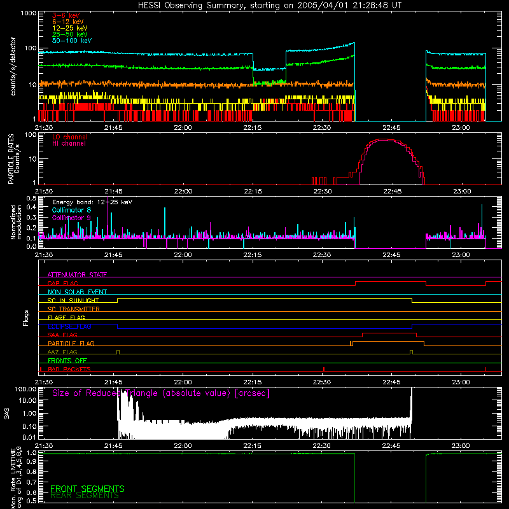This screenshot has width=509, height=509.
Task: Click the Energy band: 12-25 keV label
Action: click(x=92, y=202)
